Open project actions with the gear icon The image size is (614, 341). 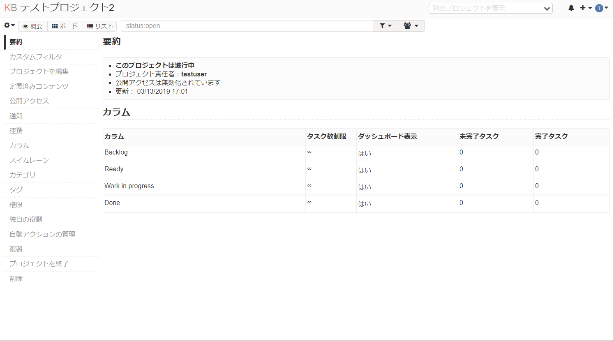[x=7, y=25]
